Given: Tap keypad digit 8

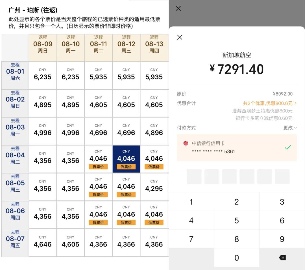Looking at the screenshot, I should point(237,239).
